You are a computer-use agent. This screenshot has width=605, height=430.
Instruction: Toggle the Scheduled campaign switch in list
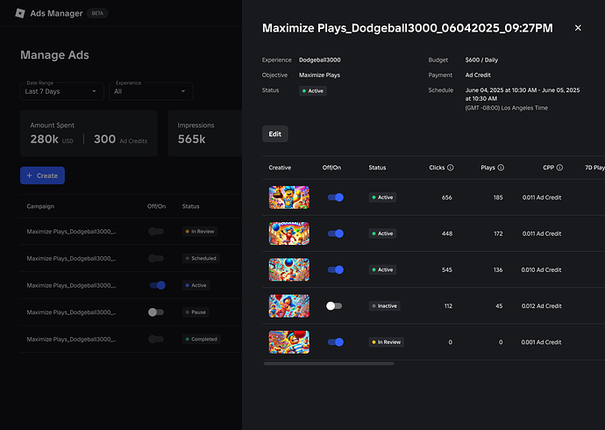[x=156, y=258]
